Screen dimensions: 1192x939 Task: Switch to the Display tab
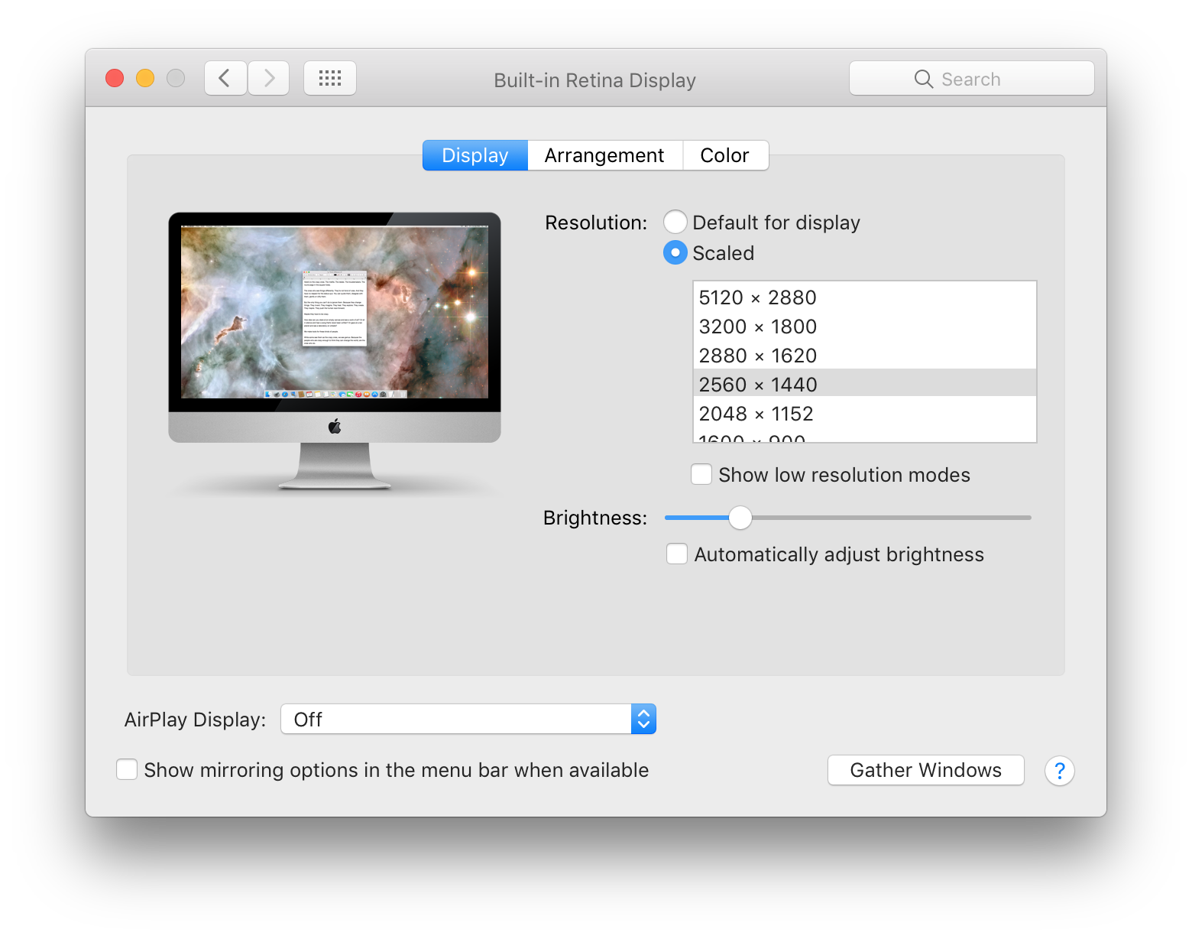click(x=475, y=155)
